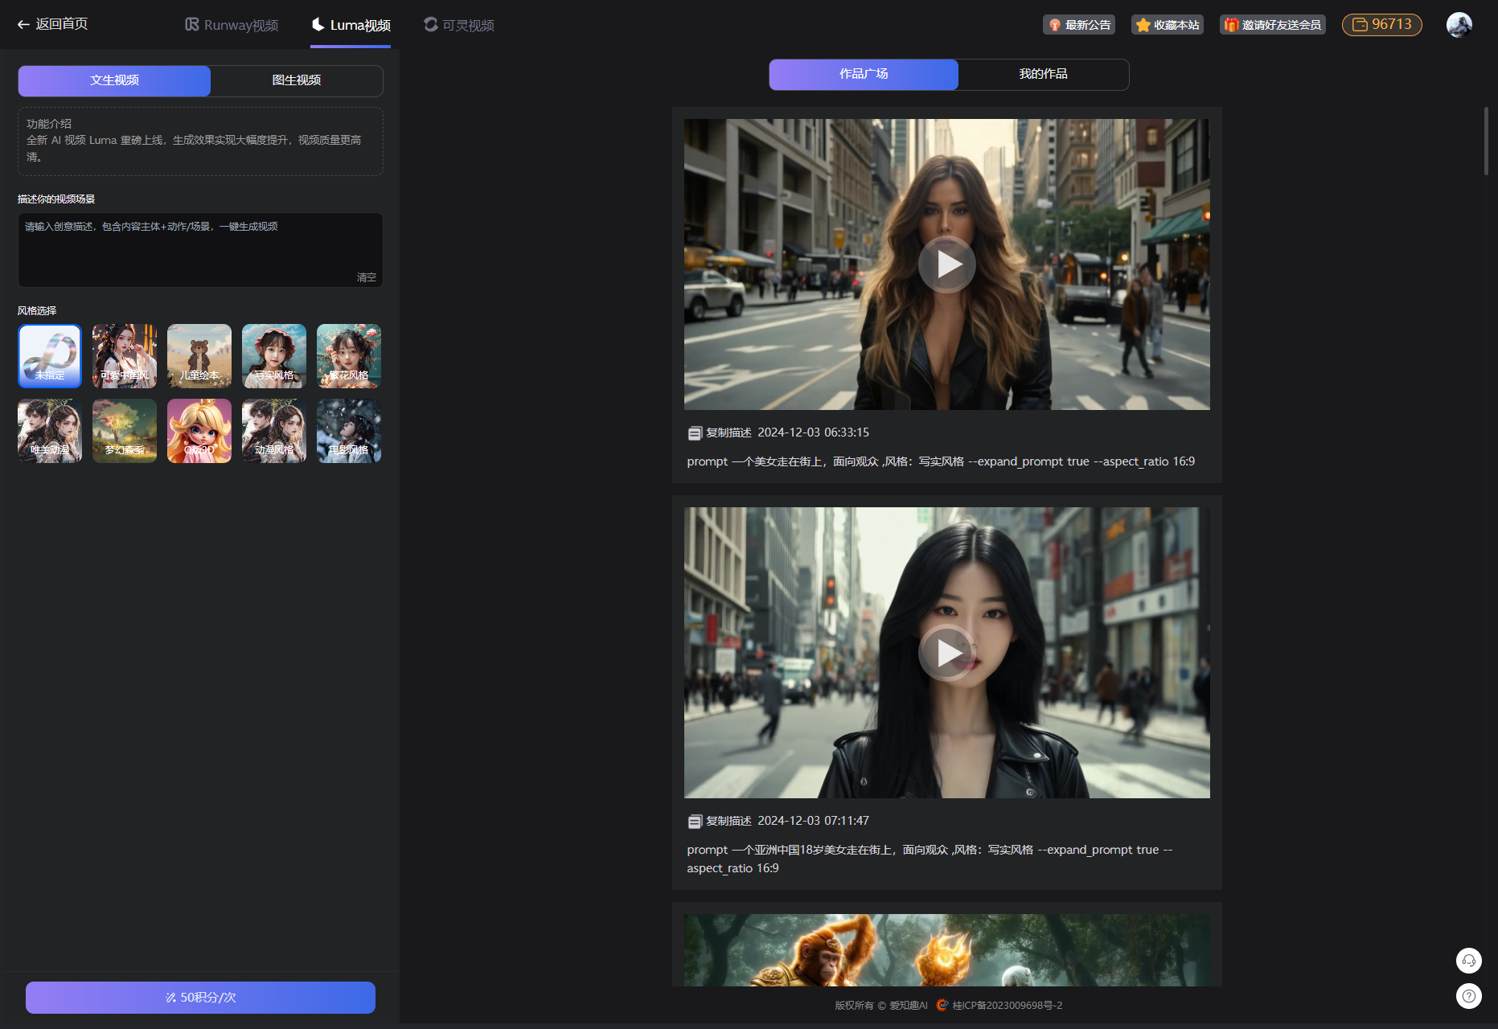The image size is (1498, 1029).
Task: Click the 功能介绍 info box
Action: click(200, 141)
